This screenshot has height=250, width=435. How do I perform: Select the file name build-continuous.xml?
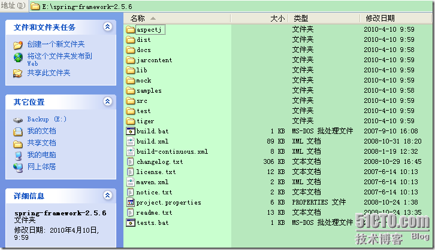[172, 151]
